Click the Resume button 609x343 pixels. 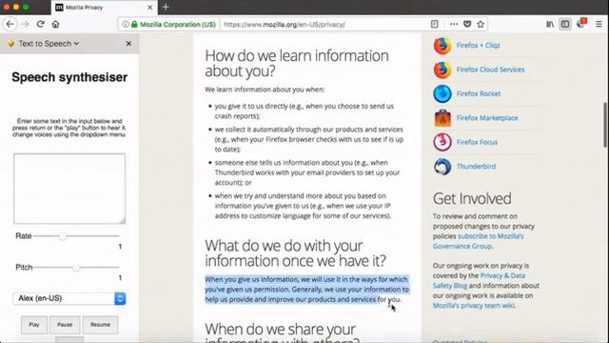pyautogui.click(x=100, y=325)
